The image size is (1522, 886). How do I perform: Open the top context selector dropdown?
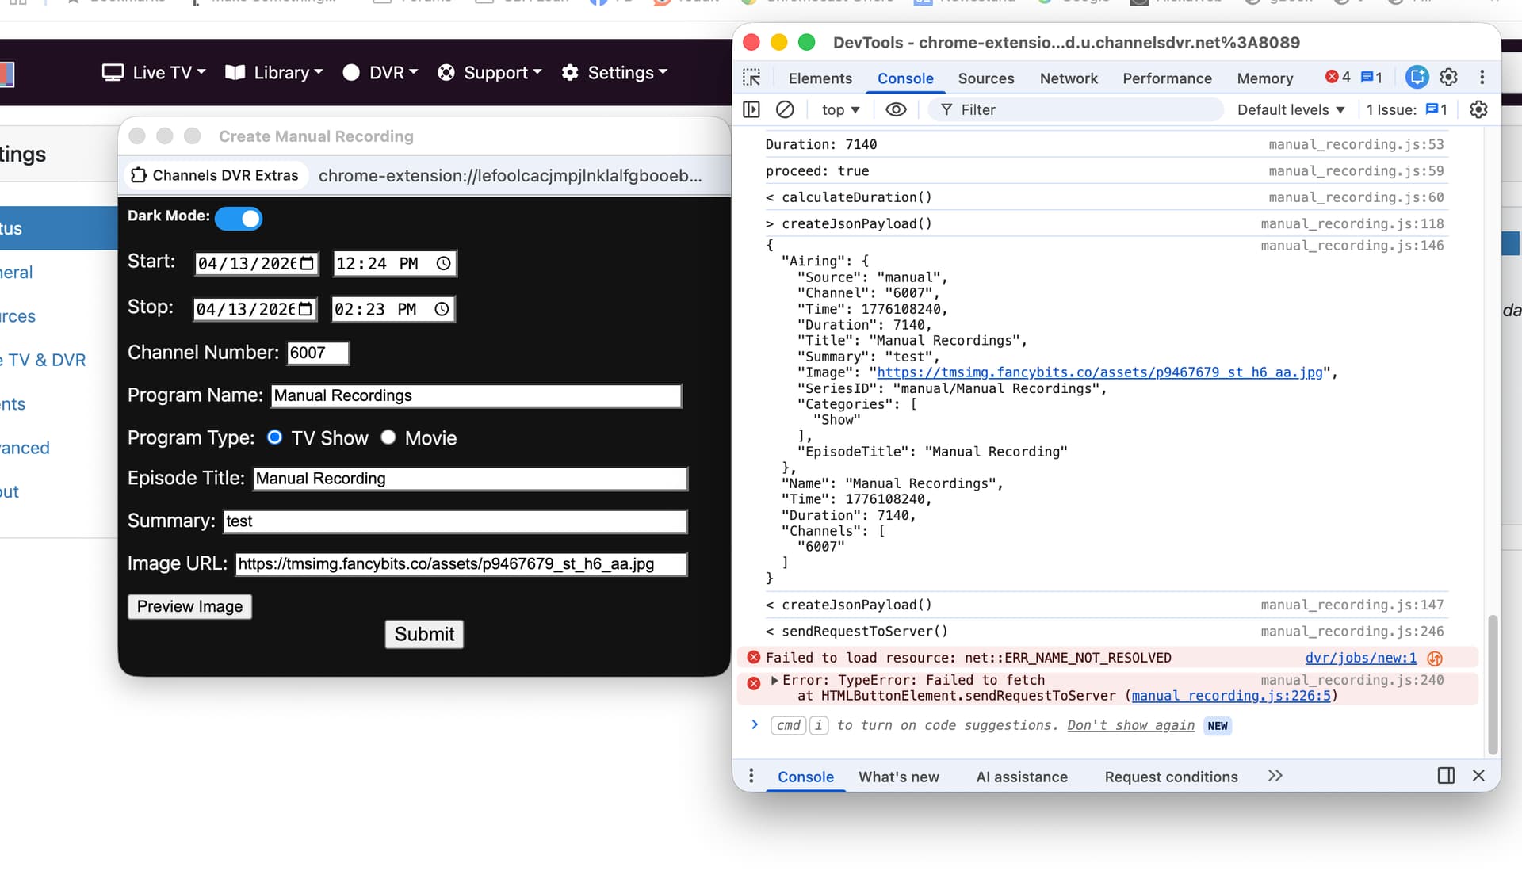(840, 109)
